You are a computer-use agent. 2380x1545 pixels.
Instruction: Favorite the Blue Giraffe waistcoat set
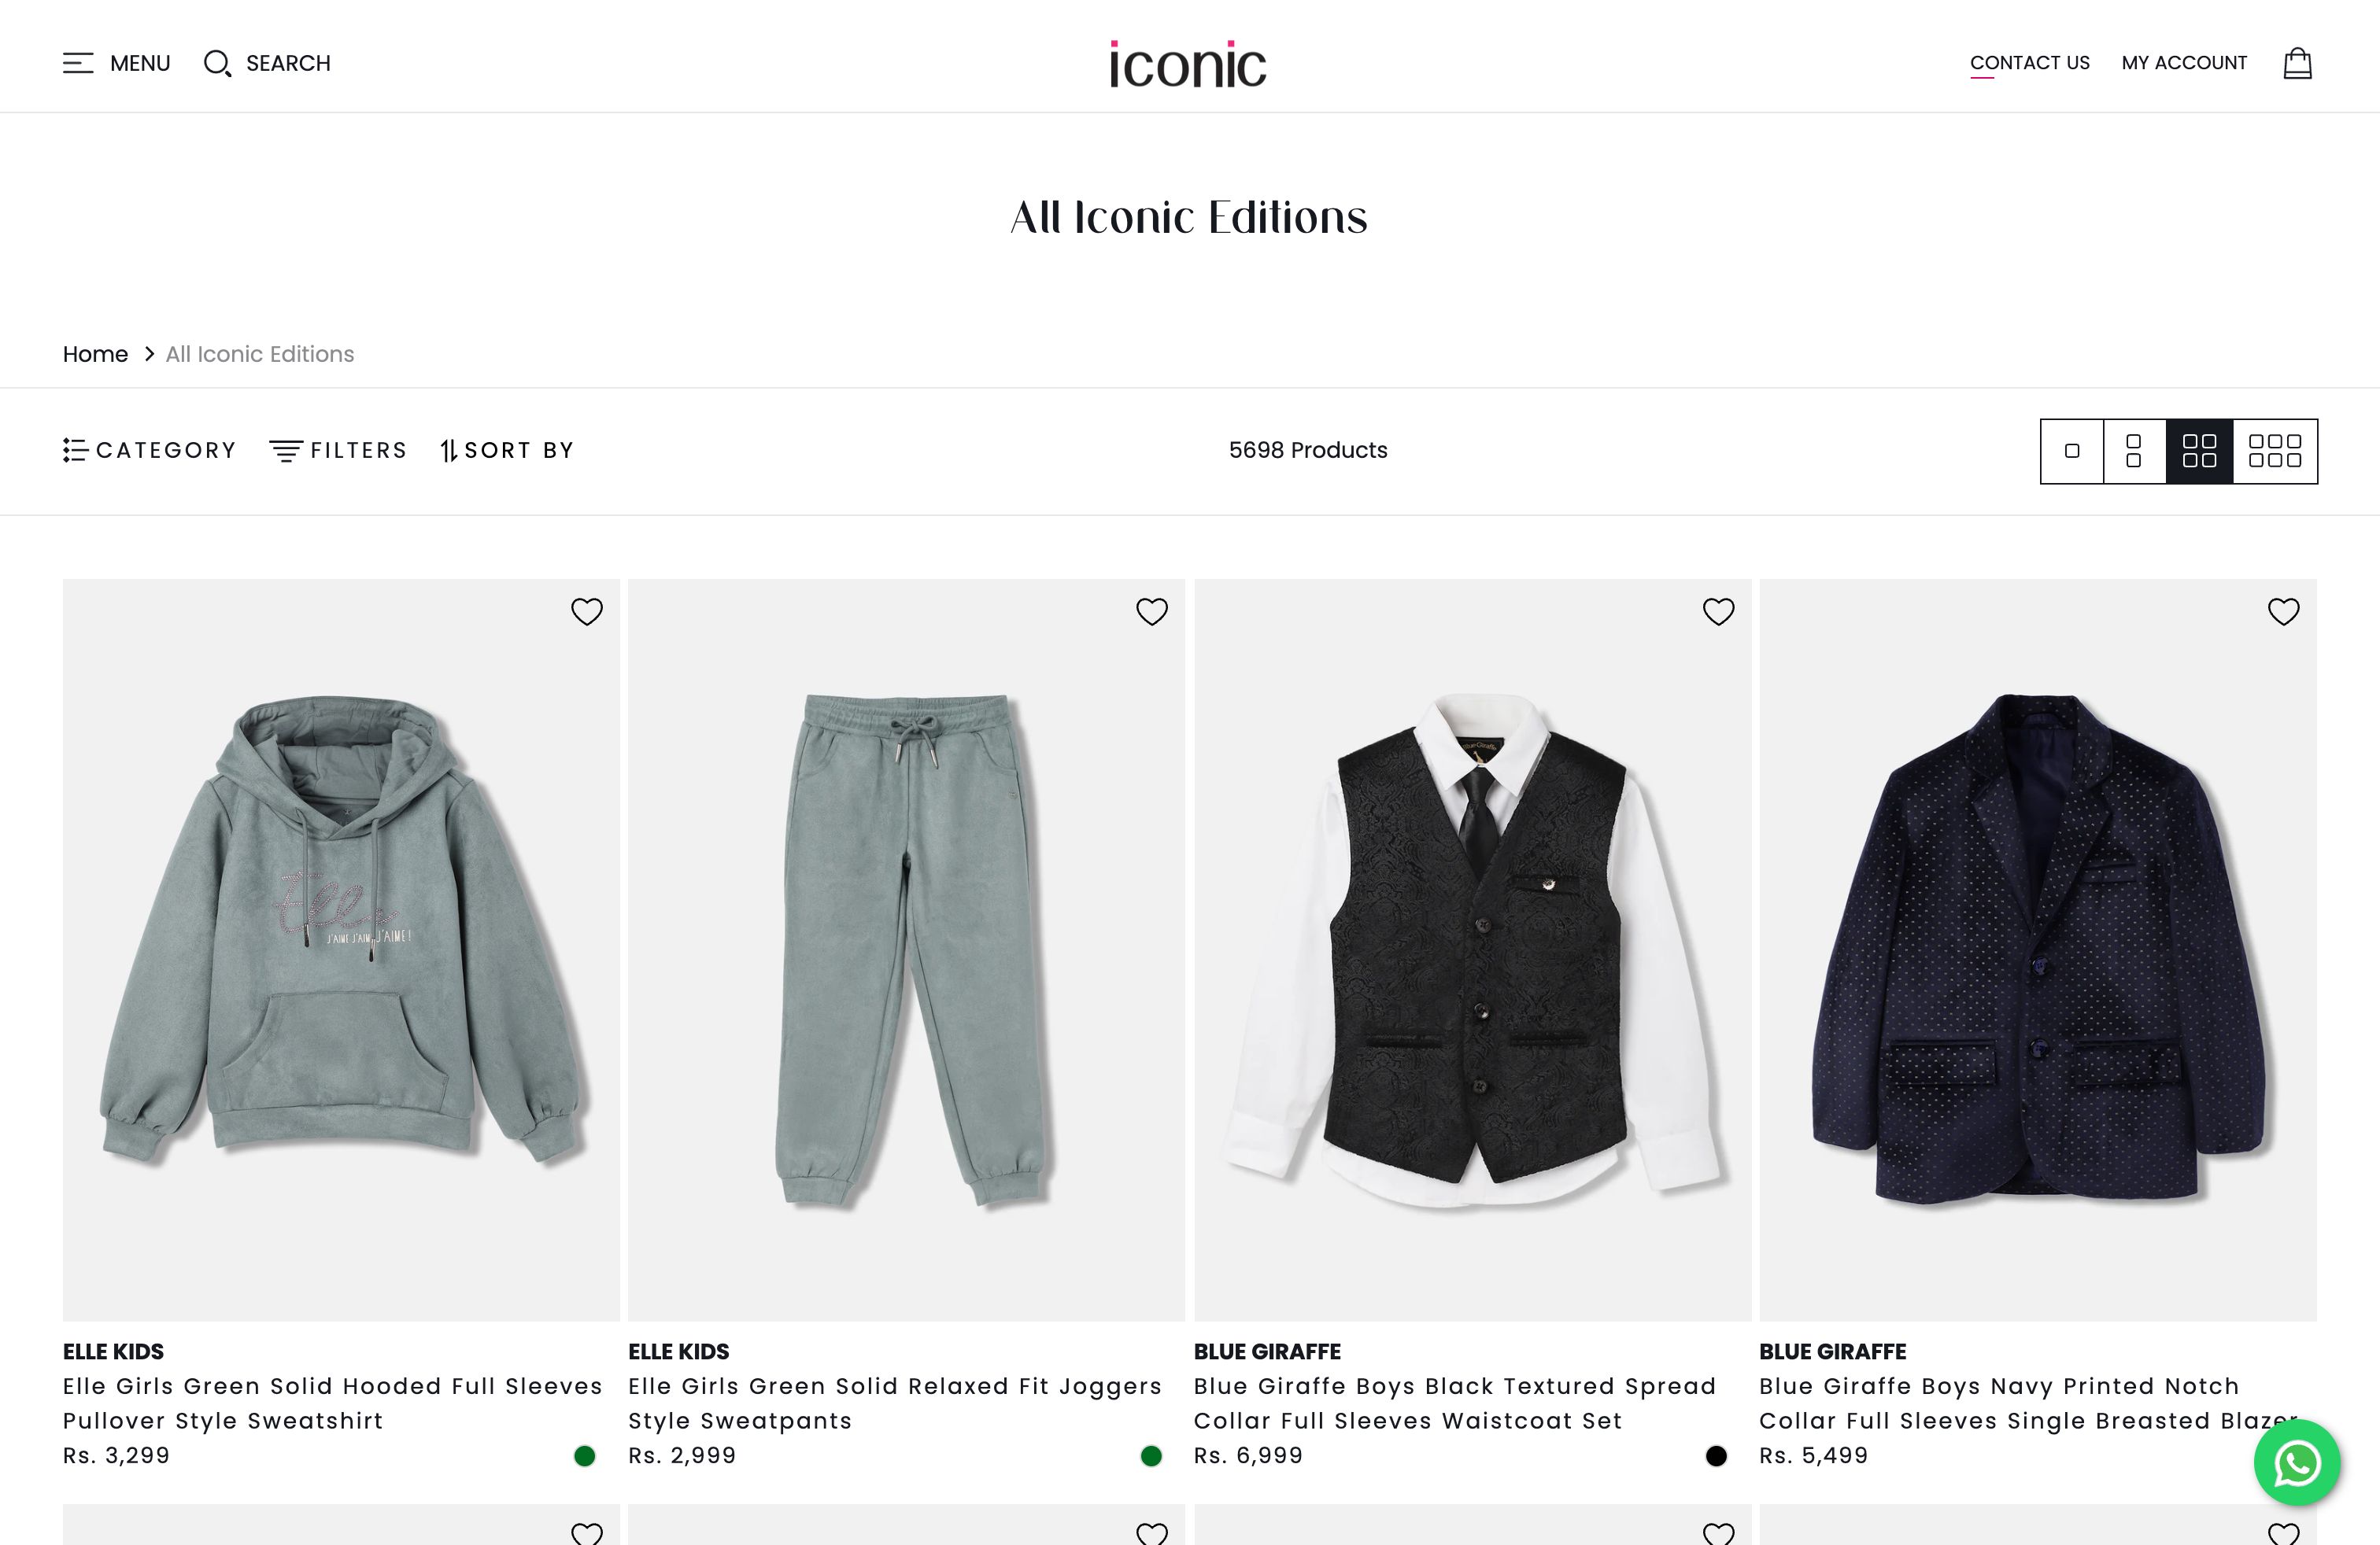point(1718,610)
